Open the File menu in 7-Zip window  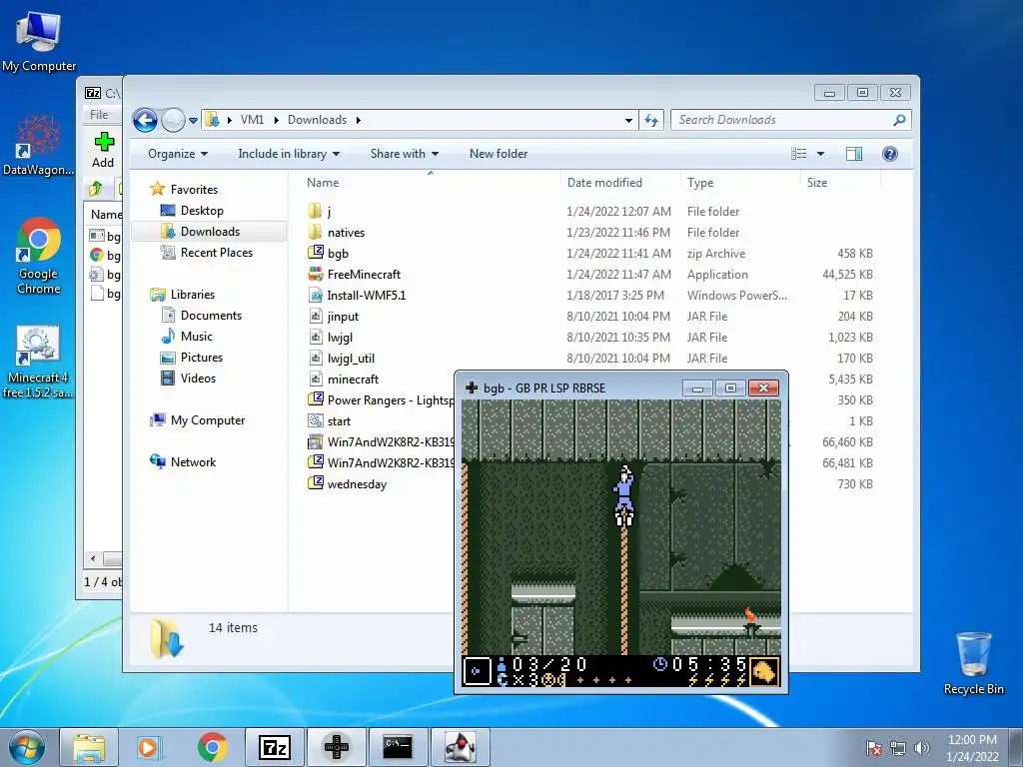[x=99, y=115]
